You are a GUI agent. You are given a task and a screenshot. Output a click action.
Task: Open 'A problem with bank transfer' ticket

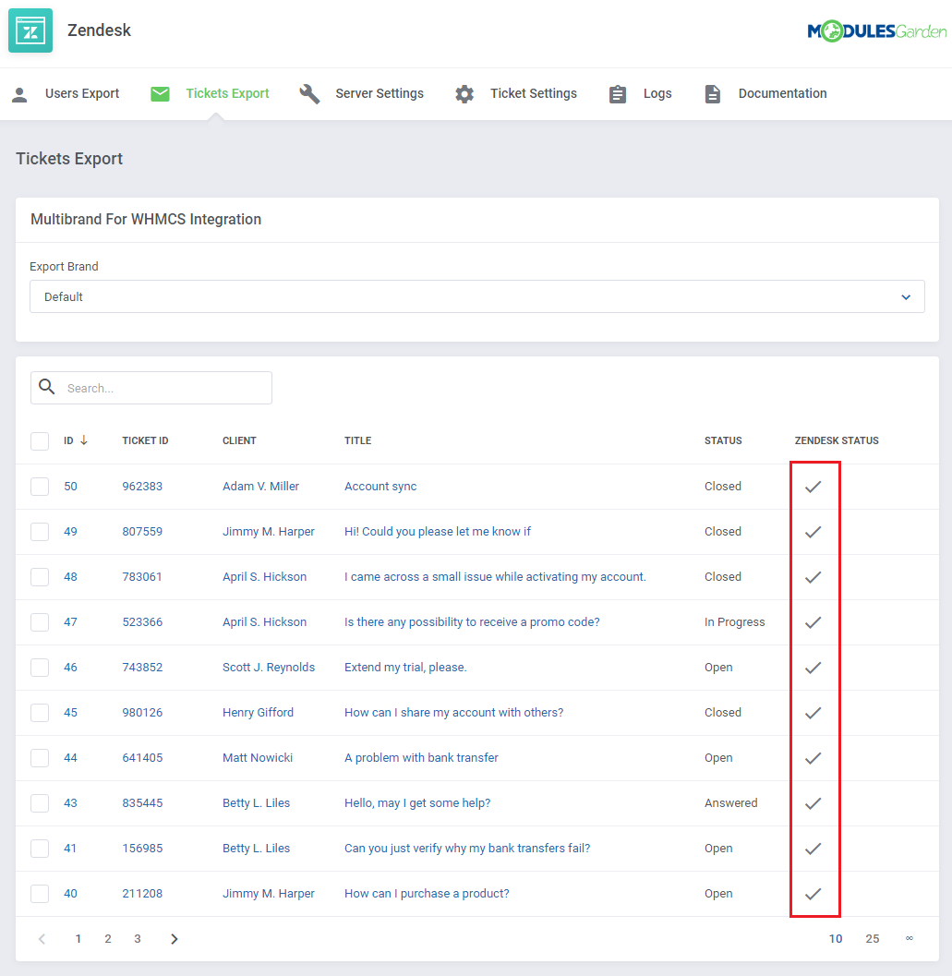pyautogui.click(x=421, y=757)
